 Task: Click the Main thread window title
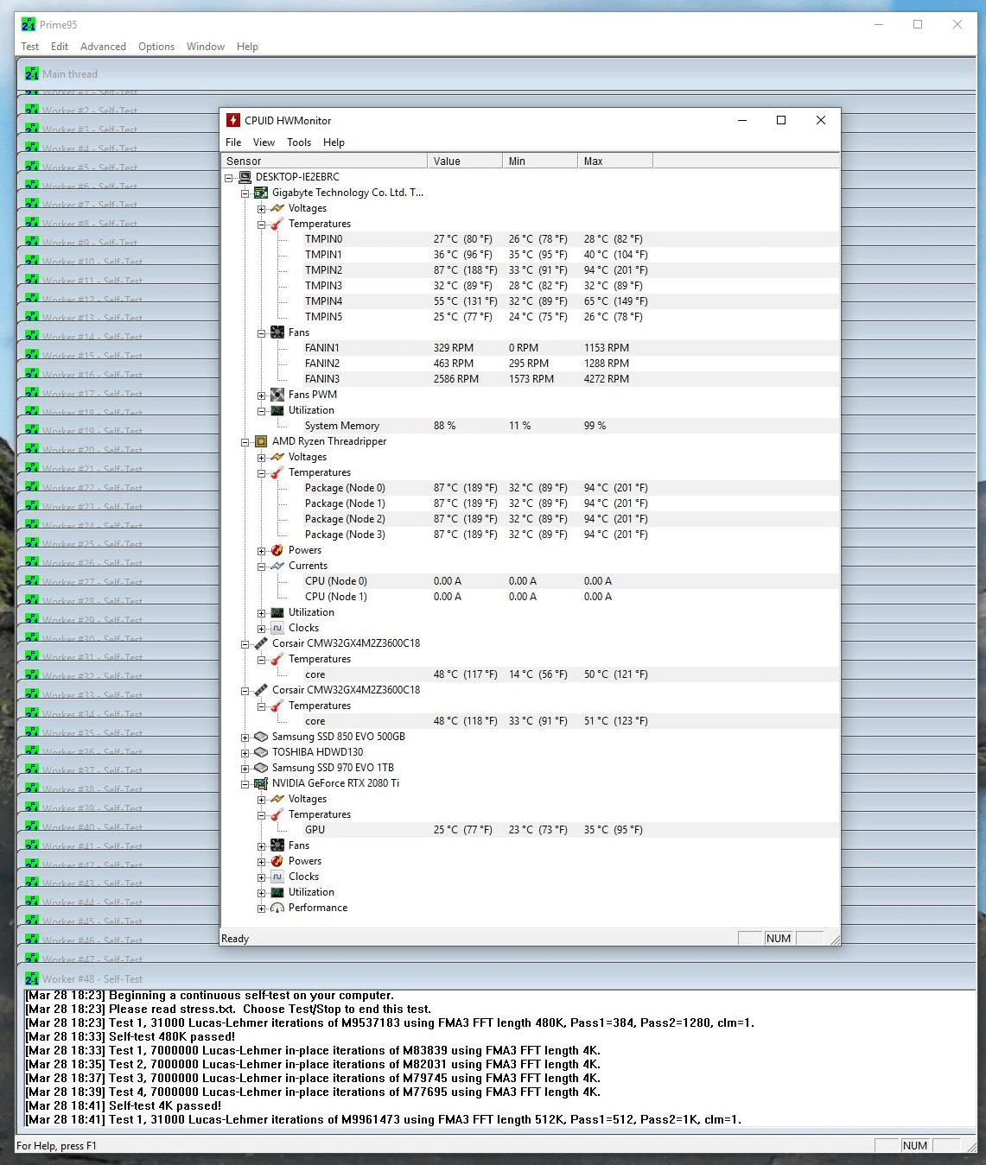point(70,74)
